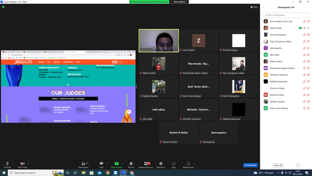The height and width of the screenshot is (176, 312).
Task: Select Fahmi Anwar in participant list
Action: point(286,28)
